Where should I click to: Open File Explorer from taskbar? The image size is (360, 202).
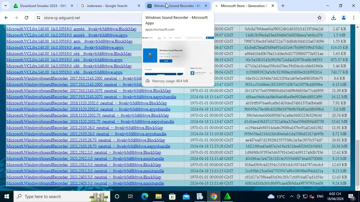(158, 196)
